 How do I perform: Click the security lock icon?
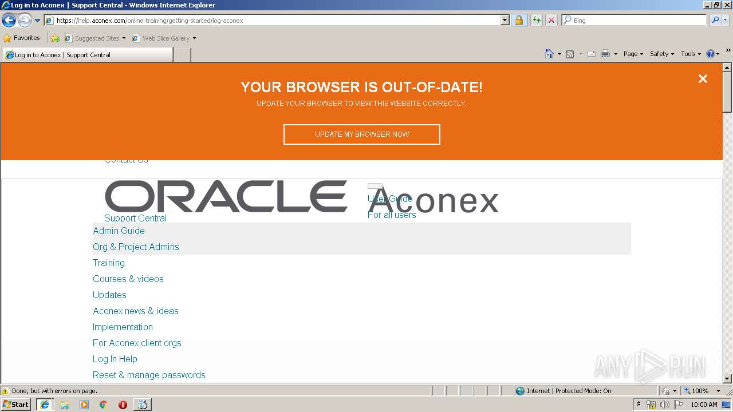tap(519, 21)
